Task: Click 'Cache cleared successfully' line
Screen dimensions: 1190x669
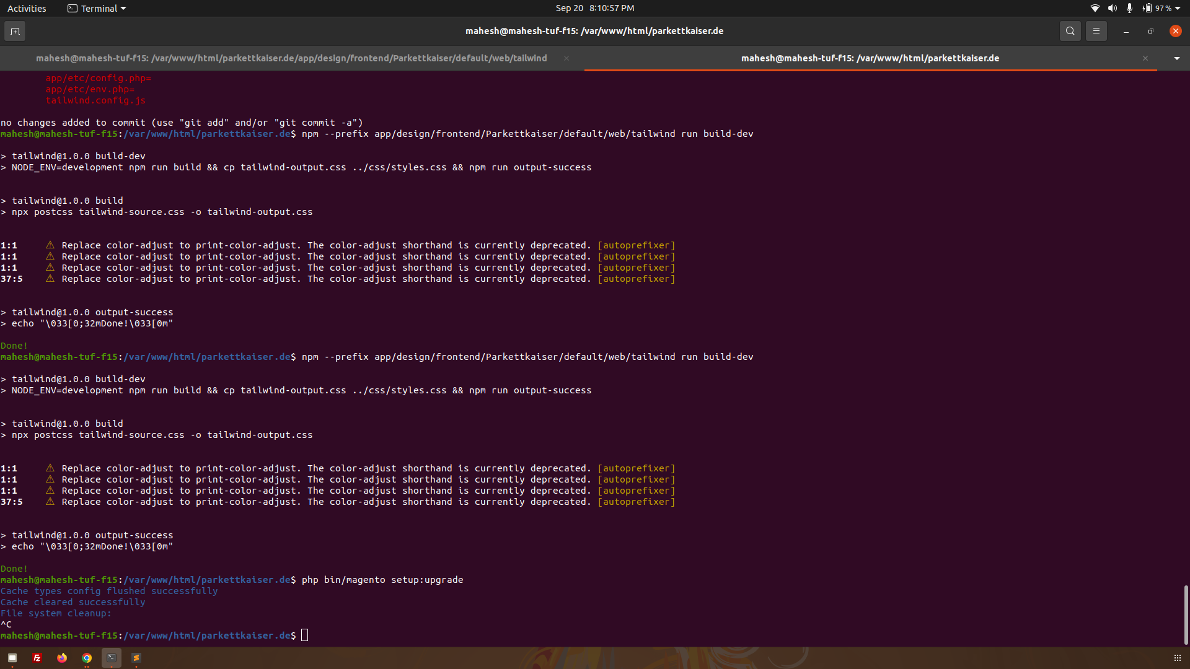Action: (x=73, y=602)
